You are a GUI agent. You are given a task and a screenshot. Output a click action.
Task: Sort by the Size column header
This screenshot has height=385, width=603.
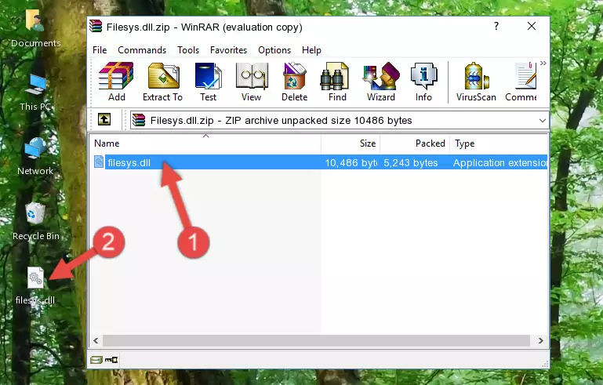(351, 143)
